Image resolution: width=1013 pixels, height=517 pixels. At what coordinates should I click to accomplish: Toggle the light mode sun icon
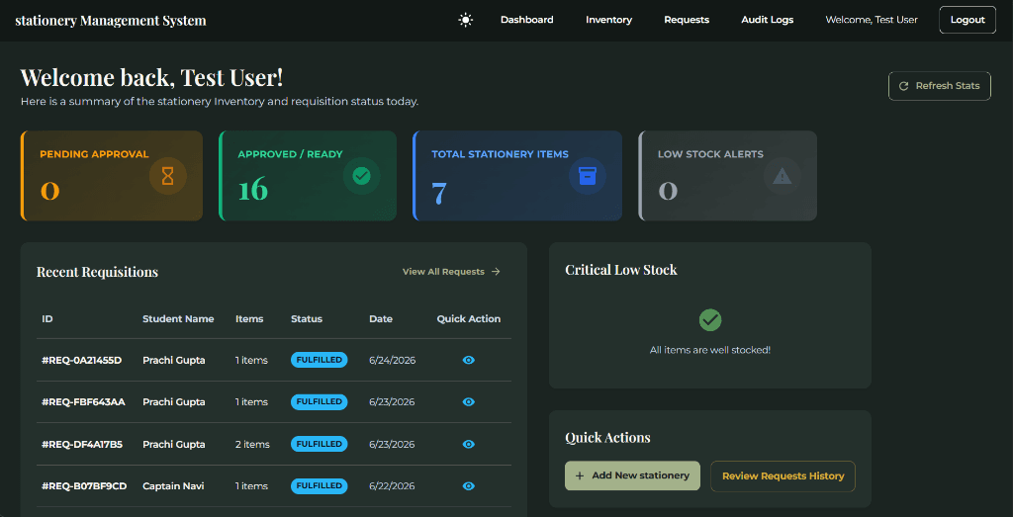point(466,20)
